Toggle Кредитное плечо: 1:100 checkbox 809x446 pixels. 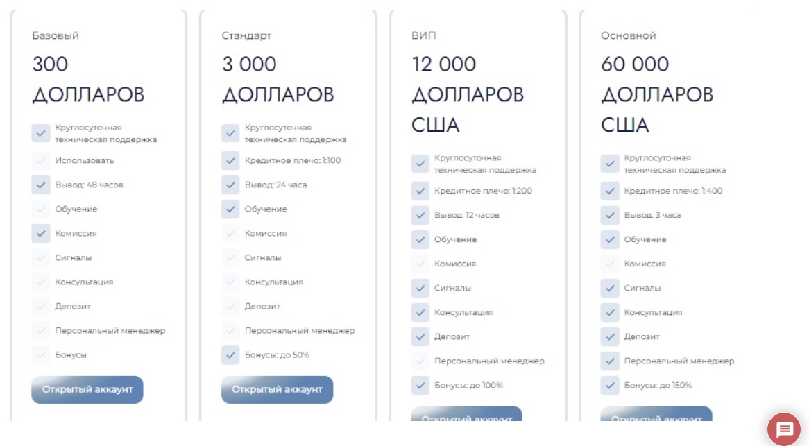coord(230,161)
